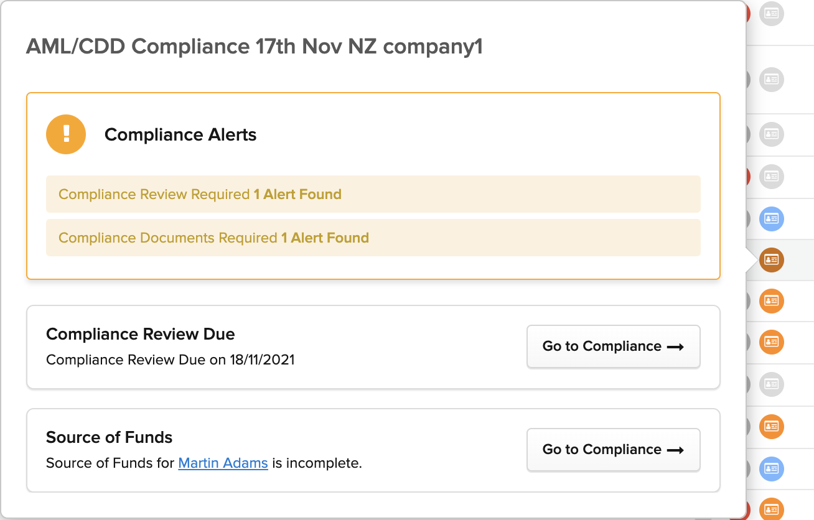This screenshot has width=814, height=520.
Task: Click the 'Compliance Review Due' heading
Action: coord(141,334)
